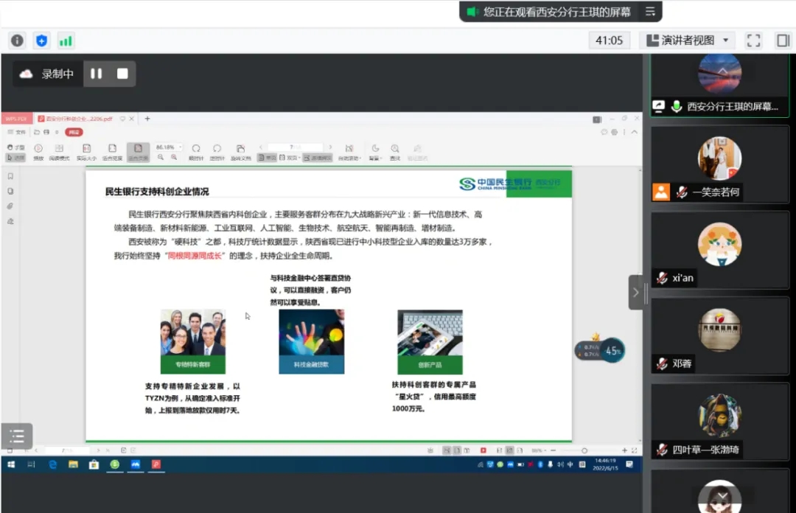
Task: Click the minus zoom button in status bar
Action: point(554,450)
